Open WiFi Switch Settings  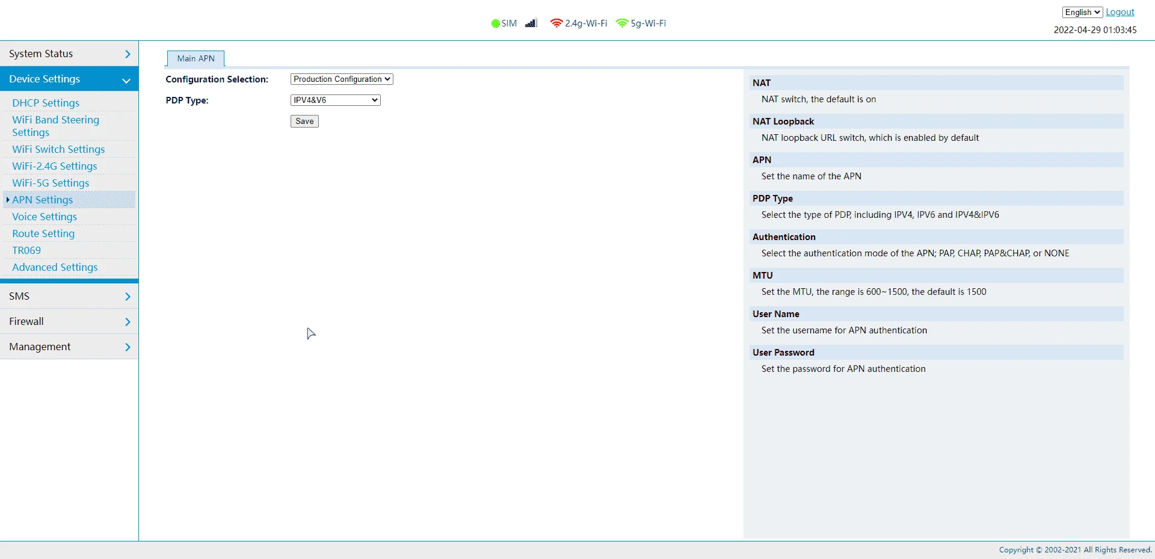click(x=58, y=149)
